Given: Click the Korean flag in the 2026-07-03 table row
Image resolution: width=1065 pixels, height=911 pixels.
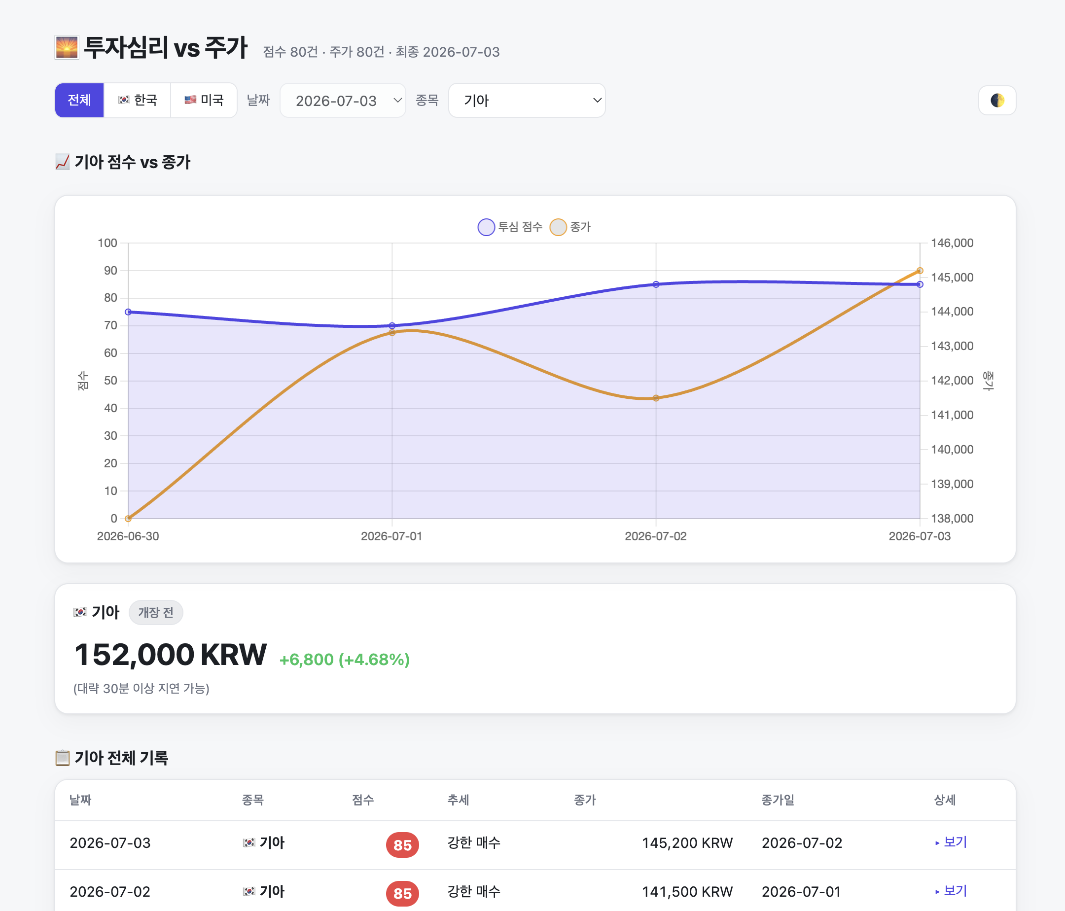Looking at the screenshot, I should [249, 842].
